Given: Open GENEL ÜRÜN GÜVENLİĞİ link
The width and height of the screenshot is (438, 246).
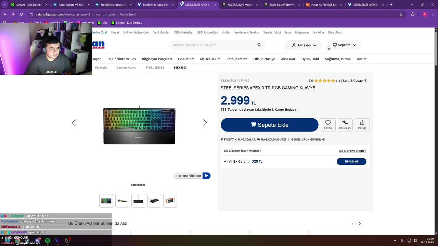Looking at the screenshot, I should pyautogui.click(x=306, y=139).
